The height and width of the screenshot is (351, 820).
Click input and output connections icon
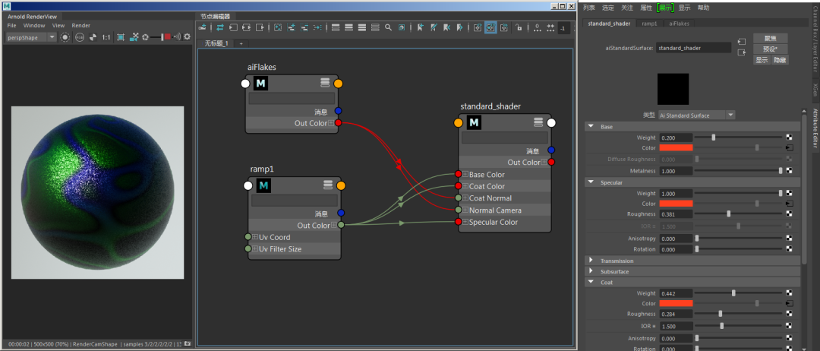click(245, 27)
